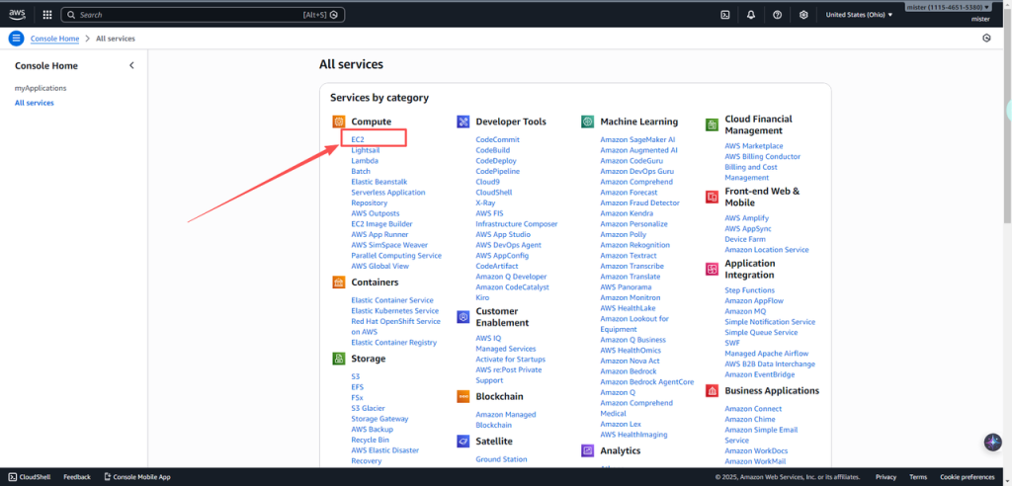
Task: Click the Containers category icon
Action: [x=339, y=283]
